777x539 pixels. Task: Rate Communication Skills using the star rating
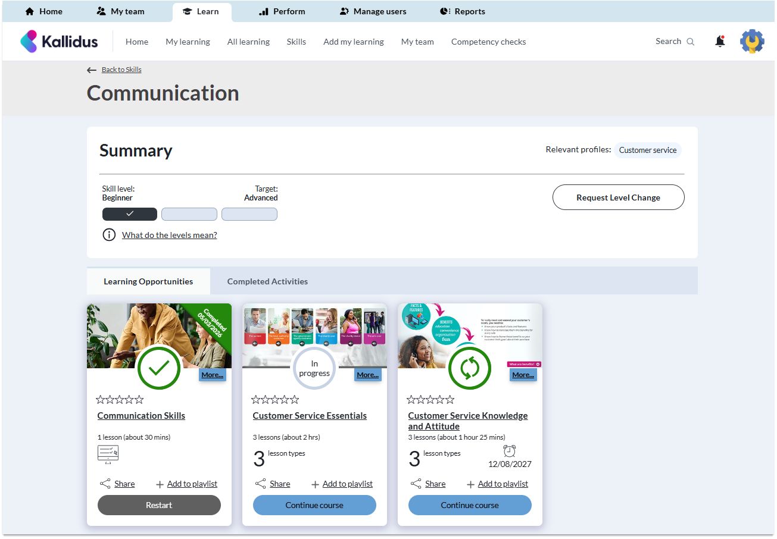coord(120,400)
